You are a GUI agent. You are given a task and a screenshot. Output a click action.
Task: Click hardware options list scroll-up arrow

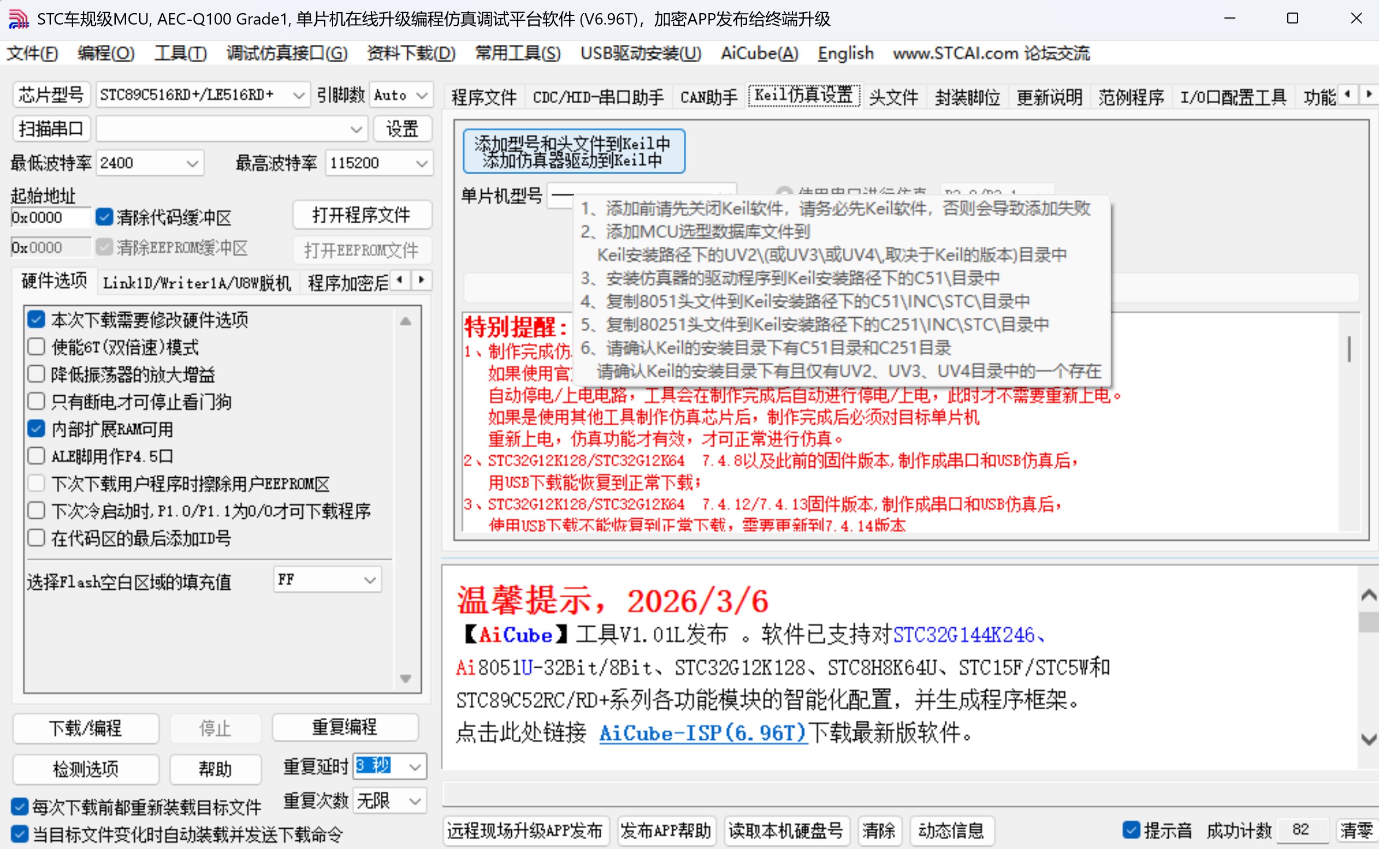(x=406, y=321)
